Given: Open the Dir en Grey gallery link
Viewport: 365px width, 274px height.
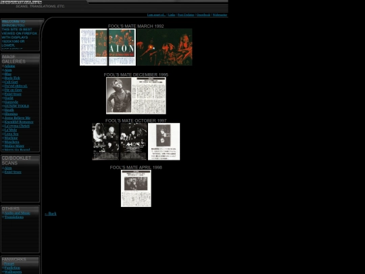Looking at the screenshot, I should [14, 90].
